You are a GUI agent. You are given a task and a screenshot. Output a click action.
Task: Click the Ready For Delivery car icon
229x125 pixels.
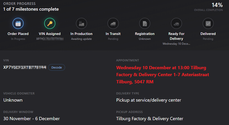pos(176,23)
